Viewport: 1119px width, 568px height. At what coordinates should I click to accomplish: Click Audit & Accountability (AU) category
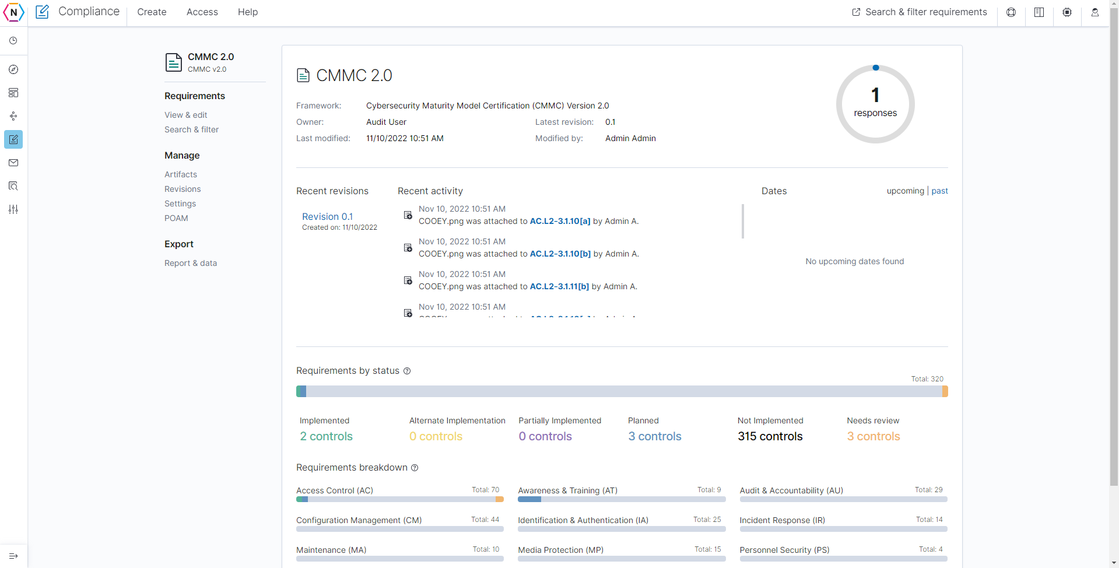click(791, 490)
